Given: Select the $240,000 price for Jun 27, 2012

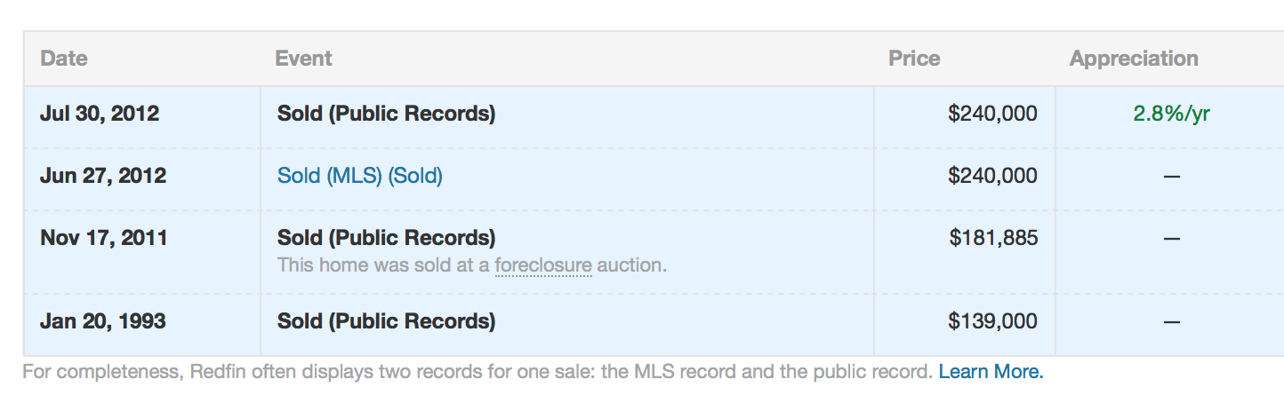Looking at the screenshot, I should tap(992, 176).
